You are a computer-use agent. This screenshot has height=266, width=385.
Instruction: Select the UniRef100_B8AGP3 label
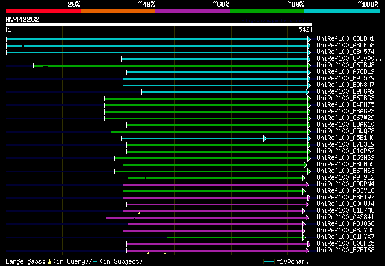pos(345,112)
